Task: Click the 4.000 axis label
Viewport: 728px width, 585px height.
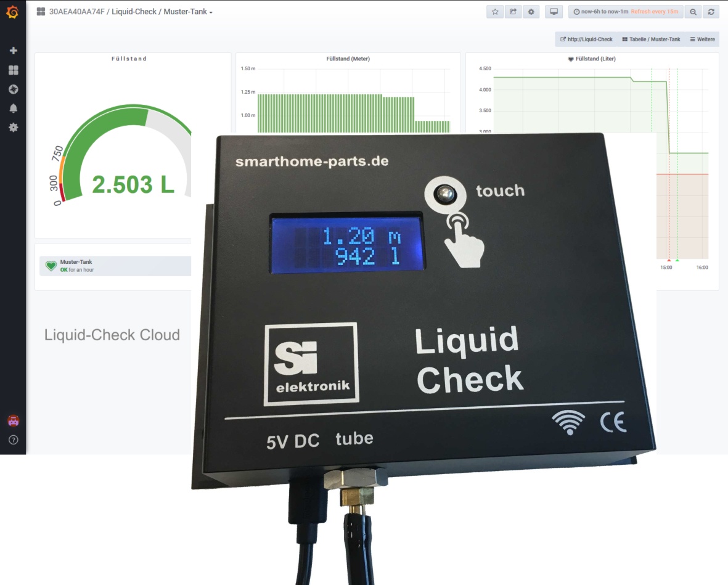Action: click(x=485, y=89)
